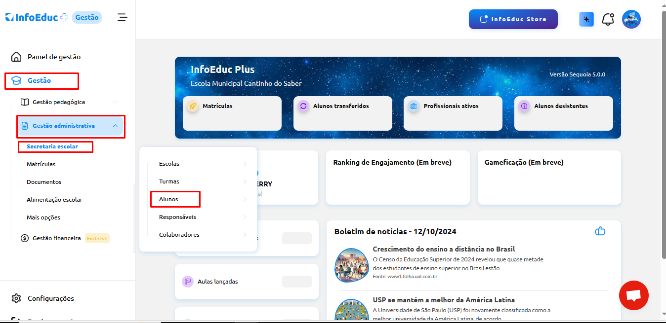Open the Profissionais ativos card
Viewport: 666px width, 323px height.
coord(453,113)
